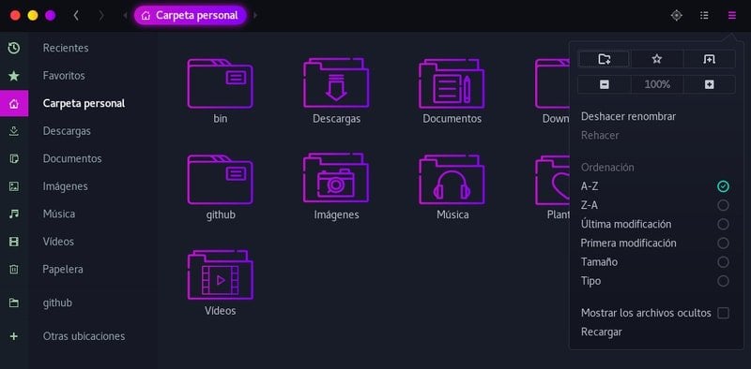Open Recientes in the sidebar

click(x=66, y=48)
